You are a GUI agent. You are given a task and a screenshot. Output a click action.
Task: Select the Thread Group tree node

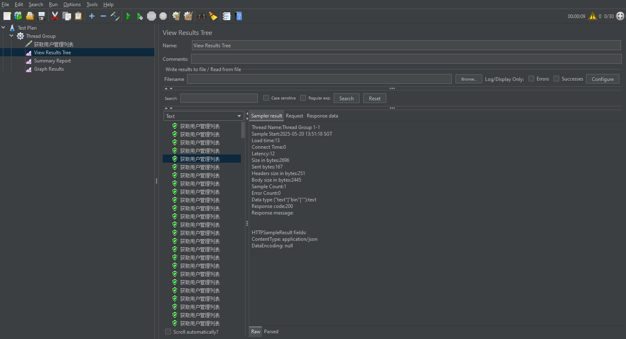pyautogui.click(x=41, y=36)
